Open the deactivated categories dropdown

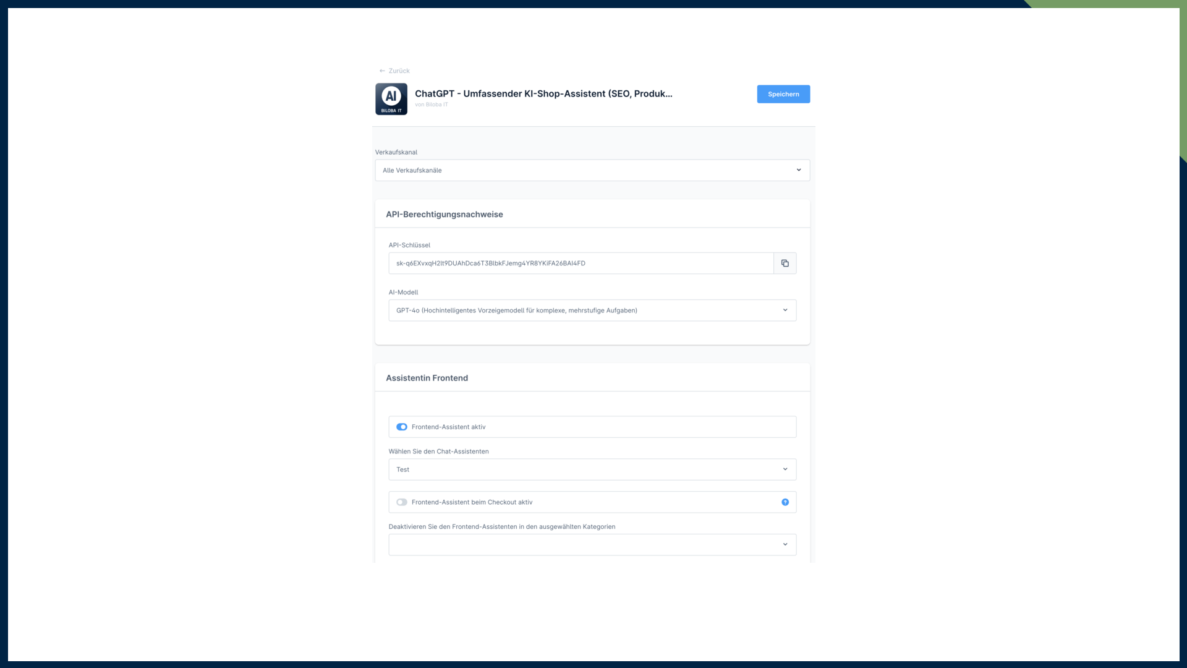click(x=581, y=545)
